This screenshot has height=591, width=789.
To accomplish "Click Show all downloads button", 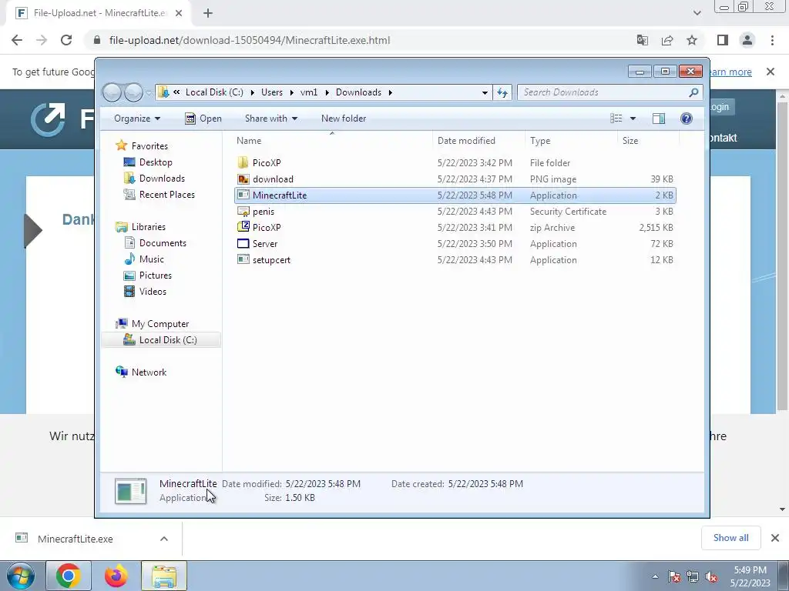I will 730,538.
